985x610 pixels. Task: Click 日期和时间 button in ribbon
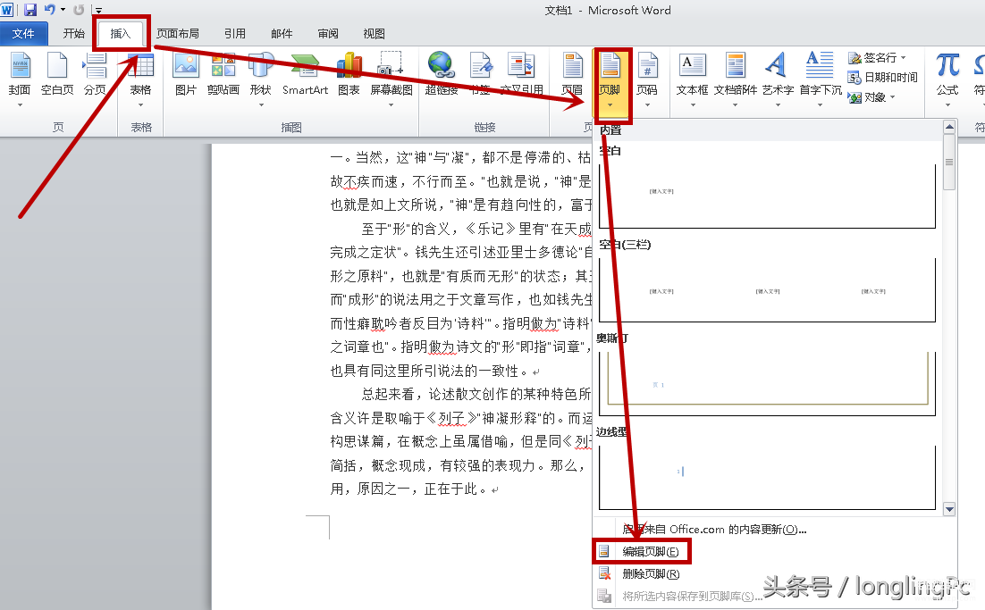point(883,78)
